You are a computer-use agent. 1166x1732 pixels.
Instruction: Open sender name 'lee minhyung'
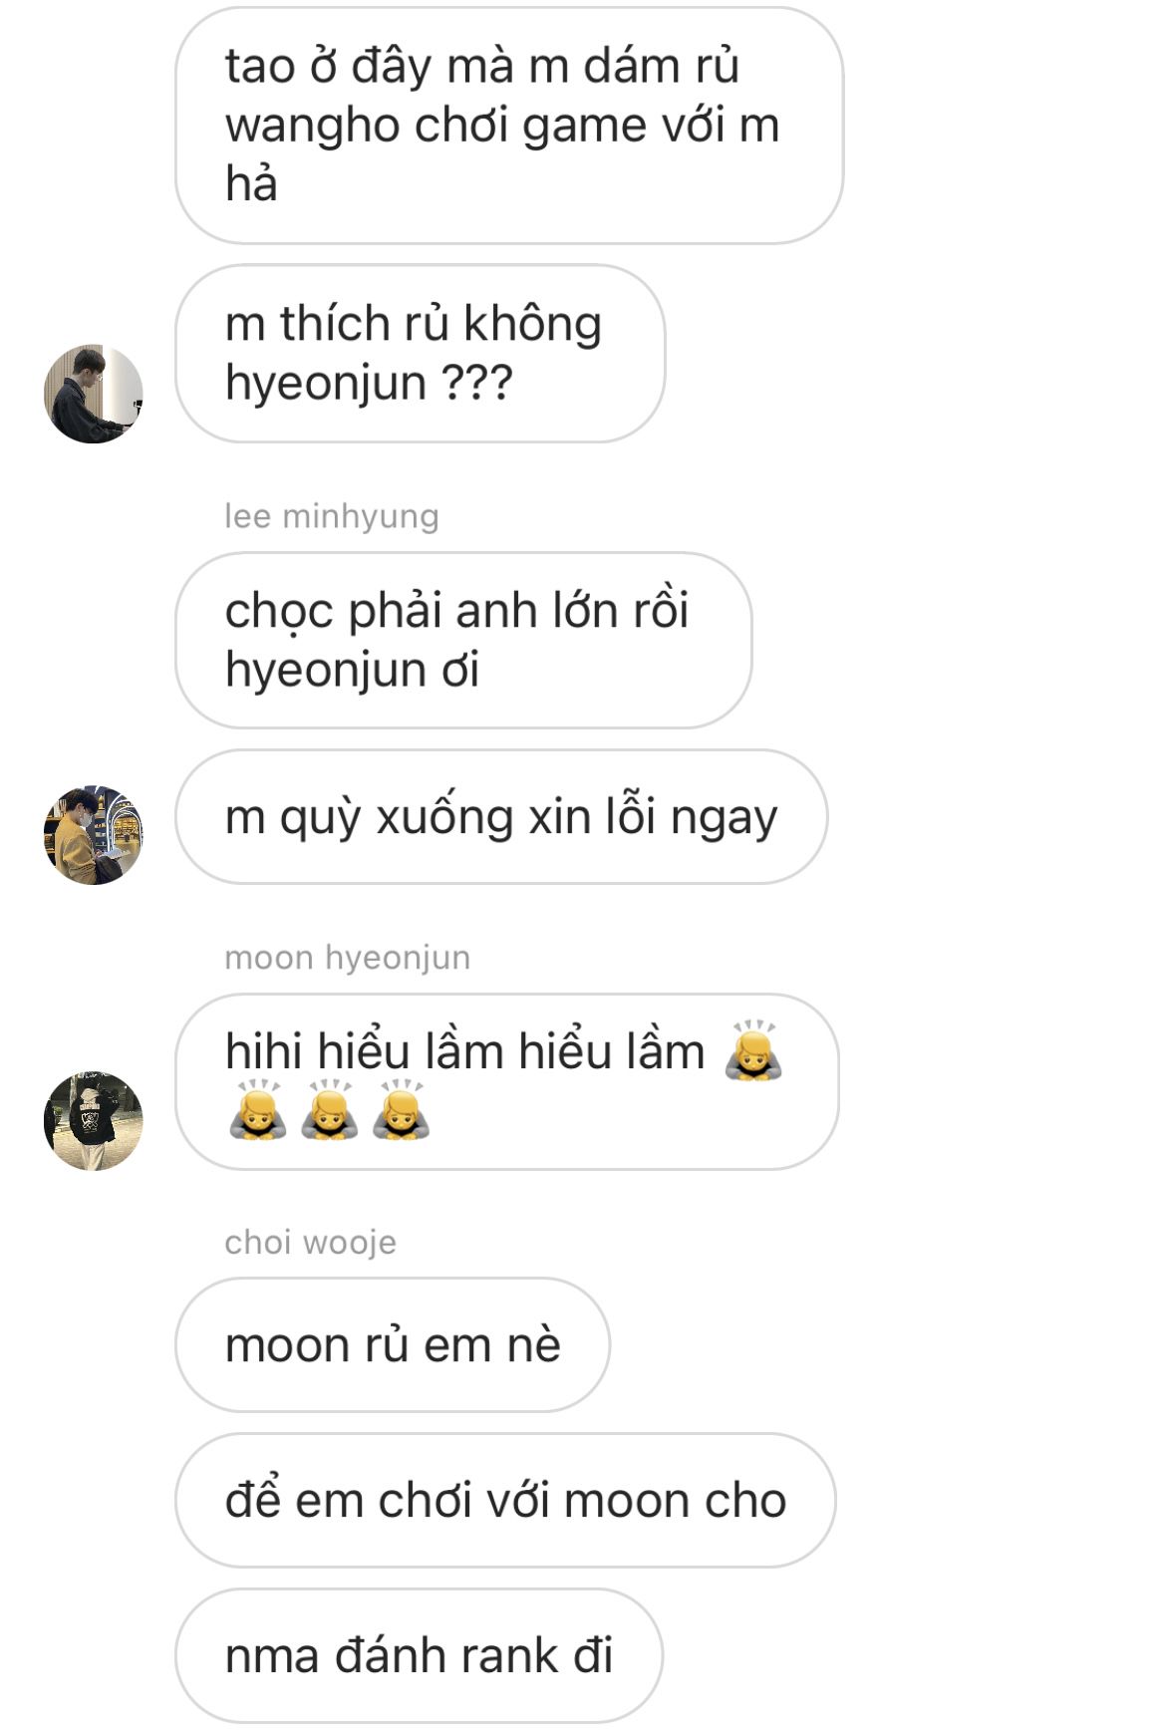point(332,516)
